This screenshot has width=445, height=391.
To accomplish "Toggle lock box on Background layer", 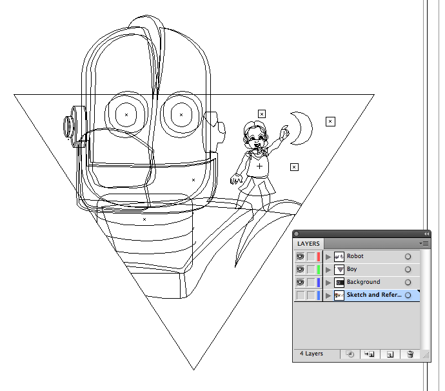I will click(310, 283).
